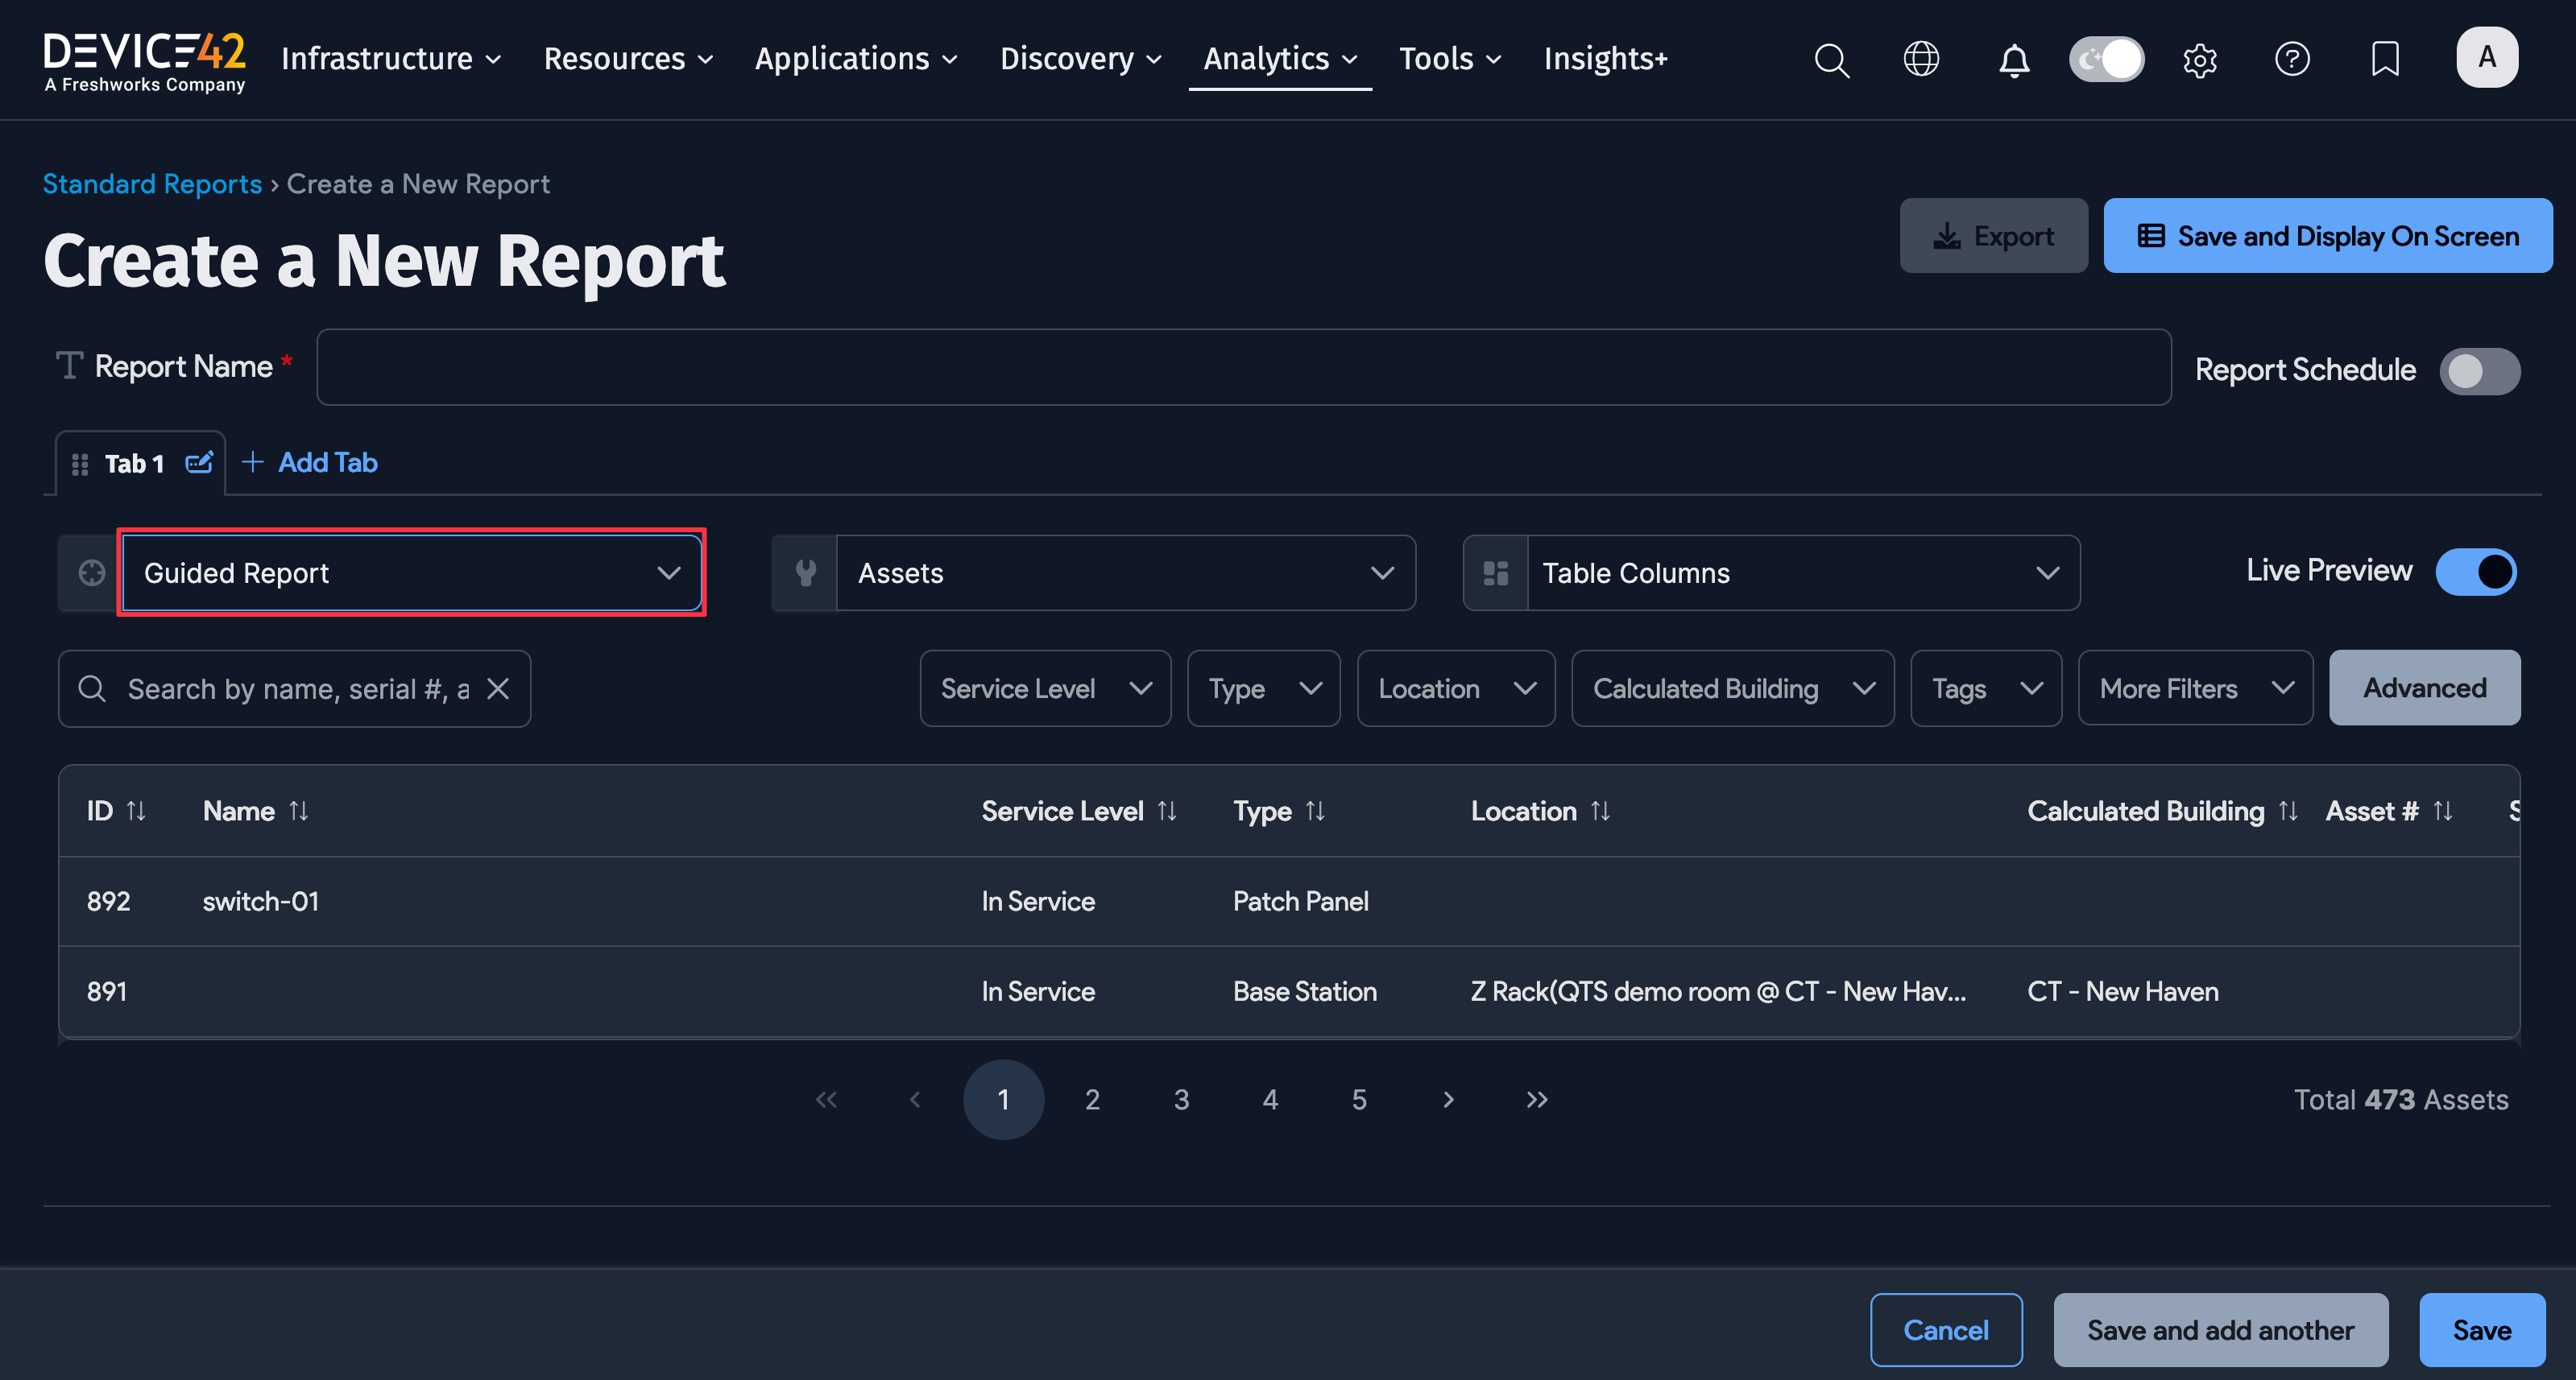
Task: Open the globe language icon
Action: (1921, 59)
